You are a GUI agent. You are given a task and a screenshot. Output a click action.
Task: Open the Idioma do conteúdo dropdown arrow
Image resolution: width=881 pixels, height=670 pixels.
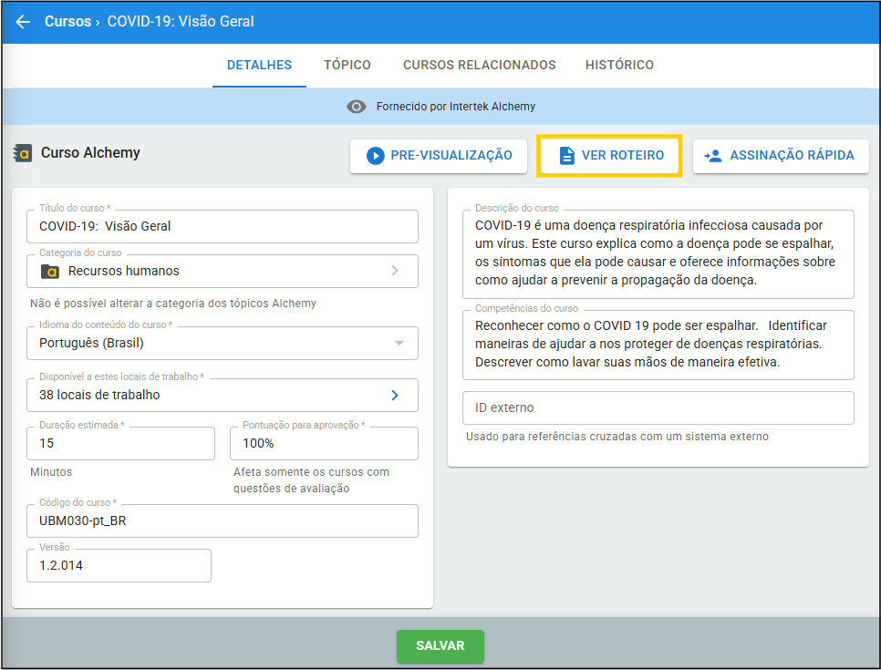399,344
